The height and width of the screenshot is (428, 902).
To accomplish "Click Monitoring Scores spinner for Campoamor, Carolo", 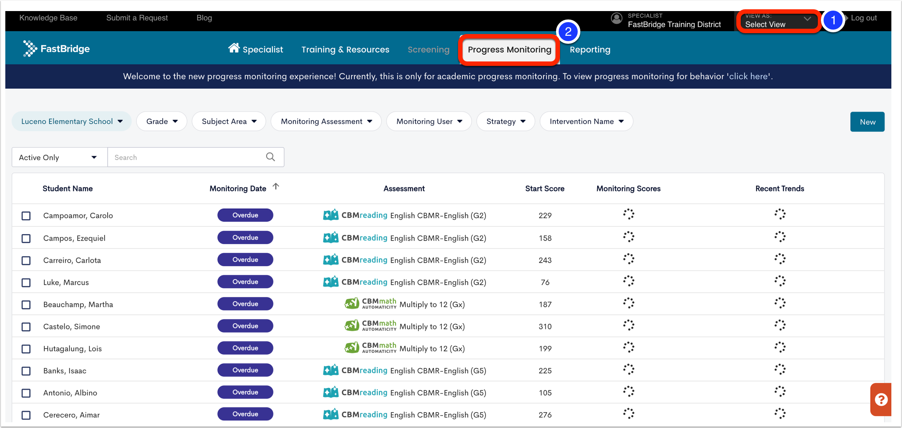I will point(629,214).
